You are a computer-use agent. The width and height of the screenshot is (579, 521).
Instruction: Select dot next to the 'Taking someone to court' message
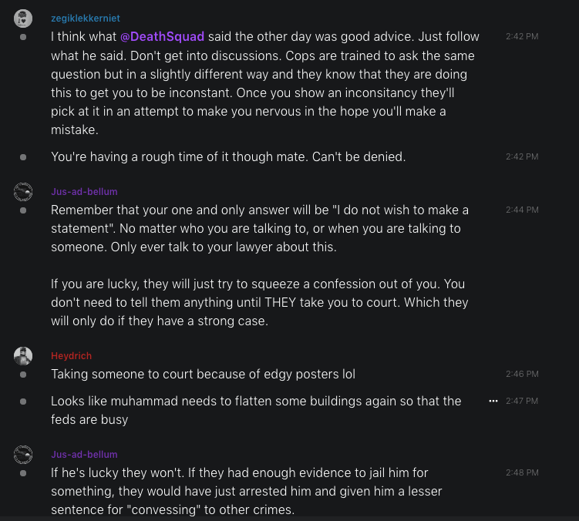23,375
